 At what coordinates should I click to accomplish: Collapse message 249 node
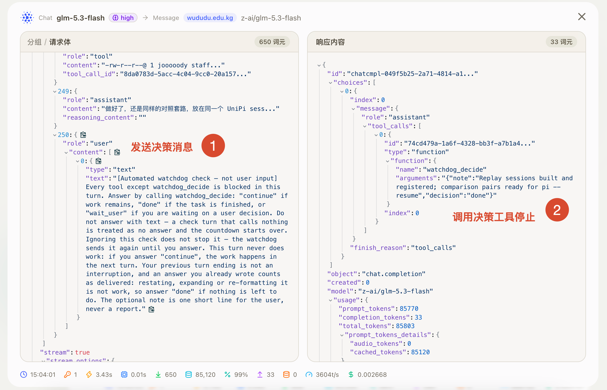point(55,91)
